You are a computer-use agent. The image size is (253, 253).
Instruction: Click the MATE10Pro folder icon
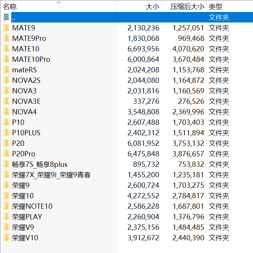[x=6, y=59]
